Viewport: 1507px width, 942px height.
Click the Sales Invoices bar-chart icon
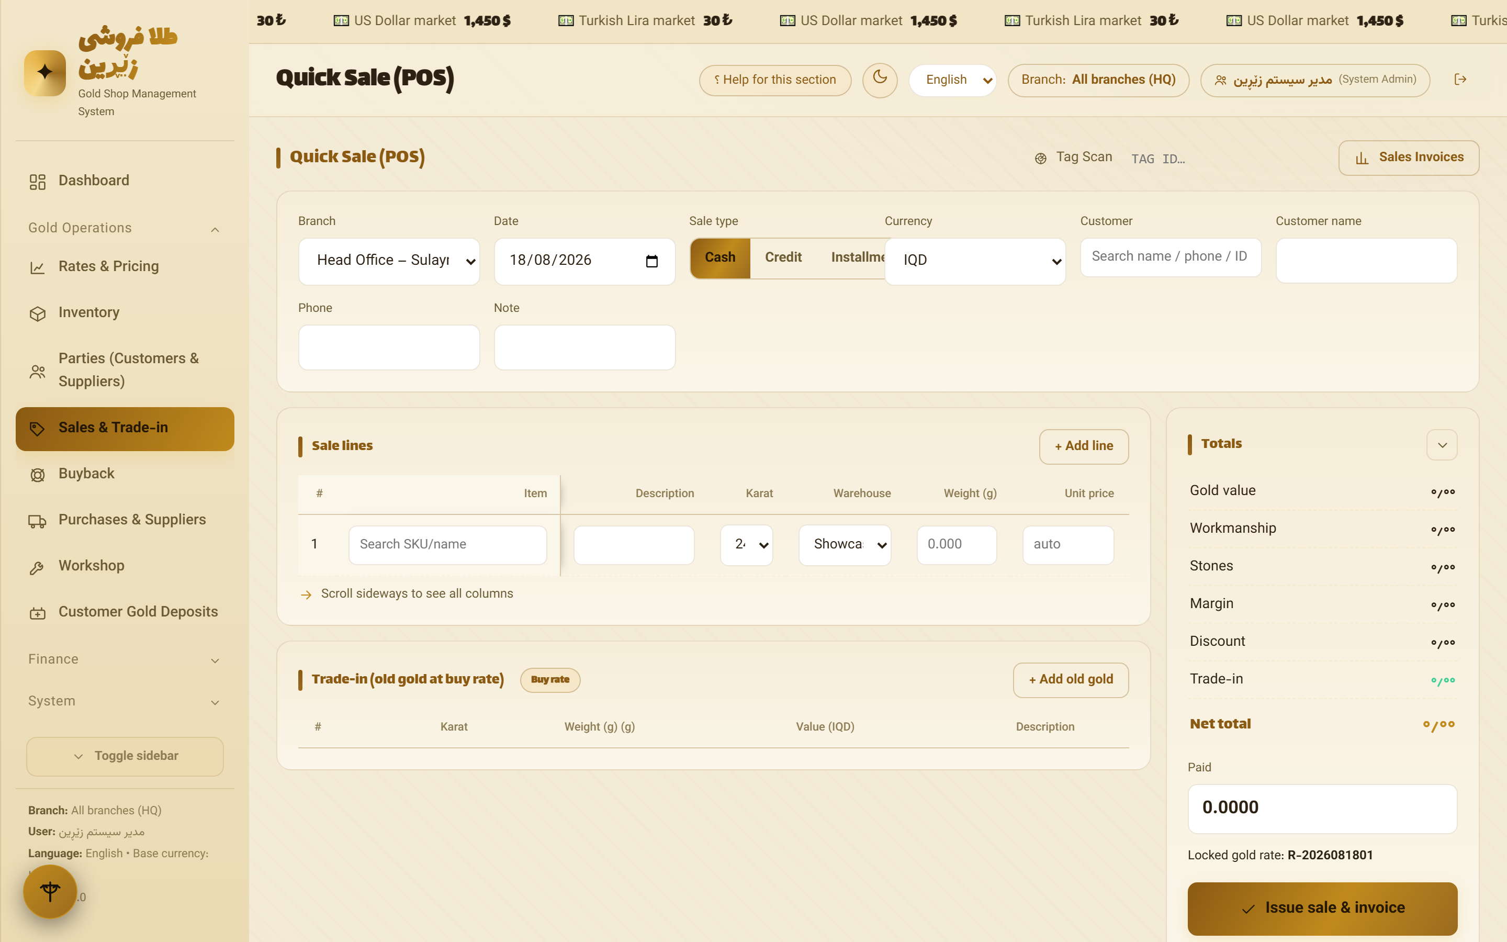1362,158
